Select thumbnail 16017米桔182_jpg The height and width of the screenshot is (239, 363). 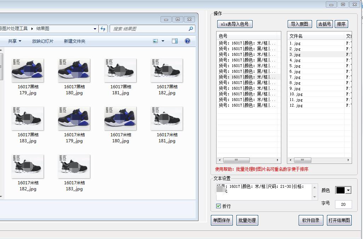[28, 173]
